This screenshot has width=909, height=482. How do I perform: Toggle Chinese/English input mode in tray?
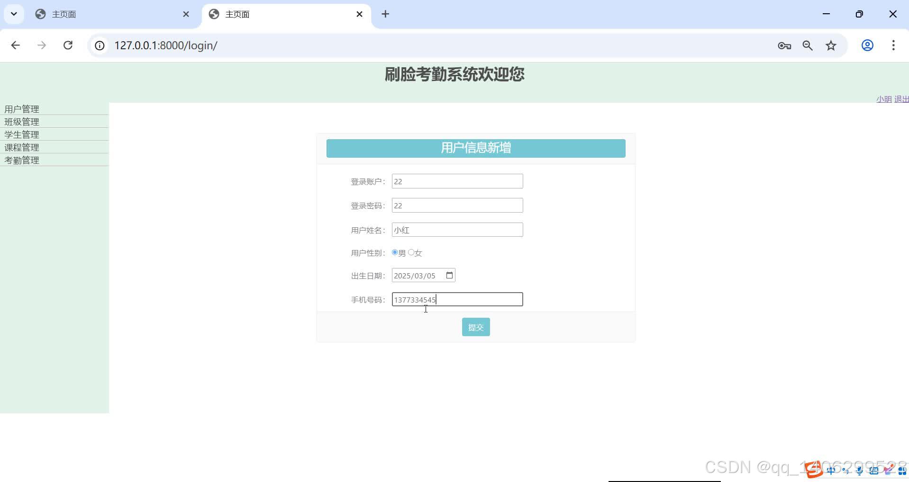[831, 470]
